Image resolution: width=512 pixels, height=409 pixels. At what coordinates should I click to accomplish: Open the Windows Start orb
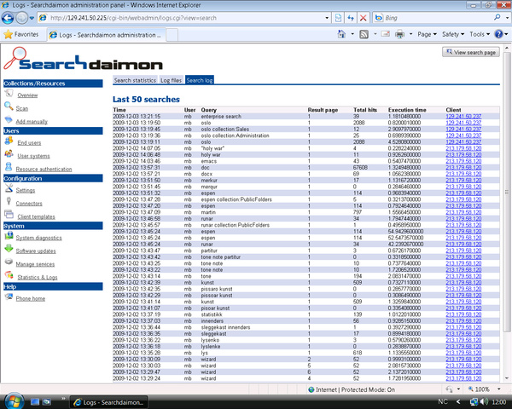point(14,400)
